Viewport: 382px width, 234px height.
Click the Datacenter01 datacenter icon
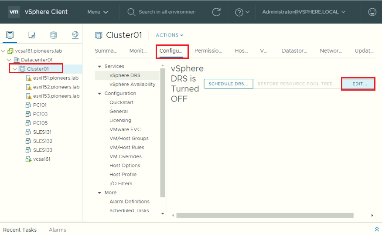[x=17, y=60]
